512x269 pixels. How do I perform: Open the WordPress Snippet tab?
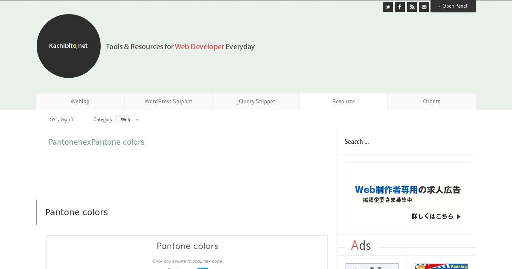pos(168,102)
